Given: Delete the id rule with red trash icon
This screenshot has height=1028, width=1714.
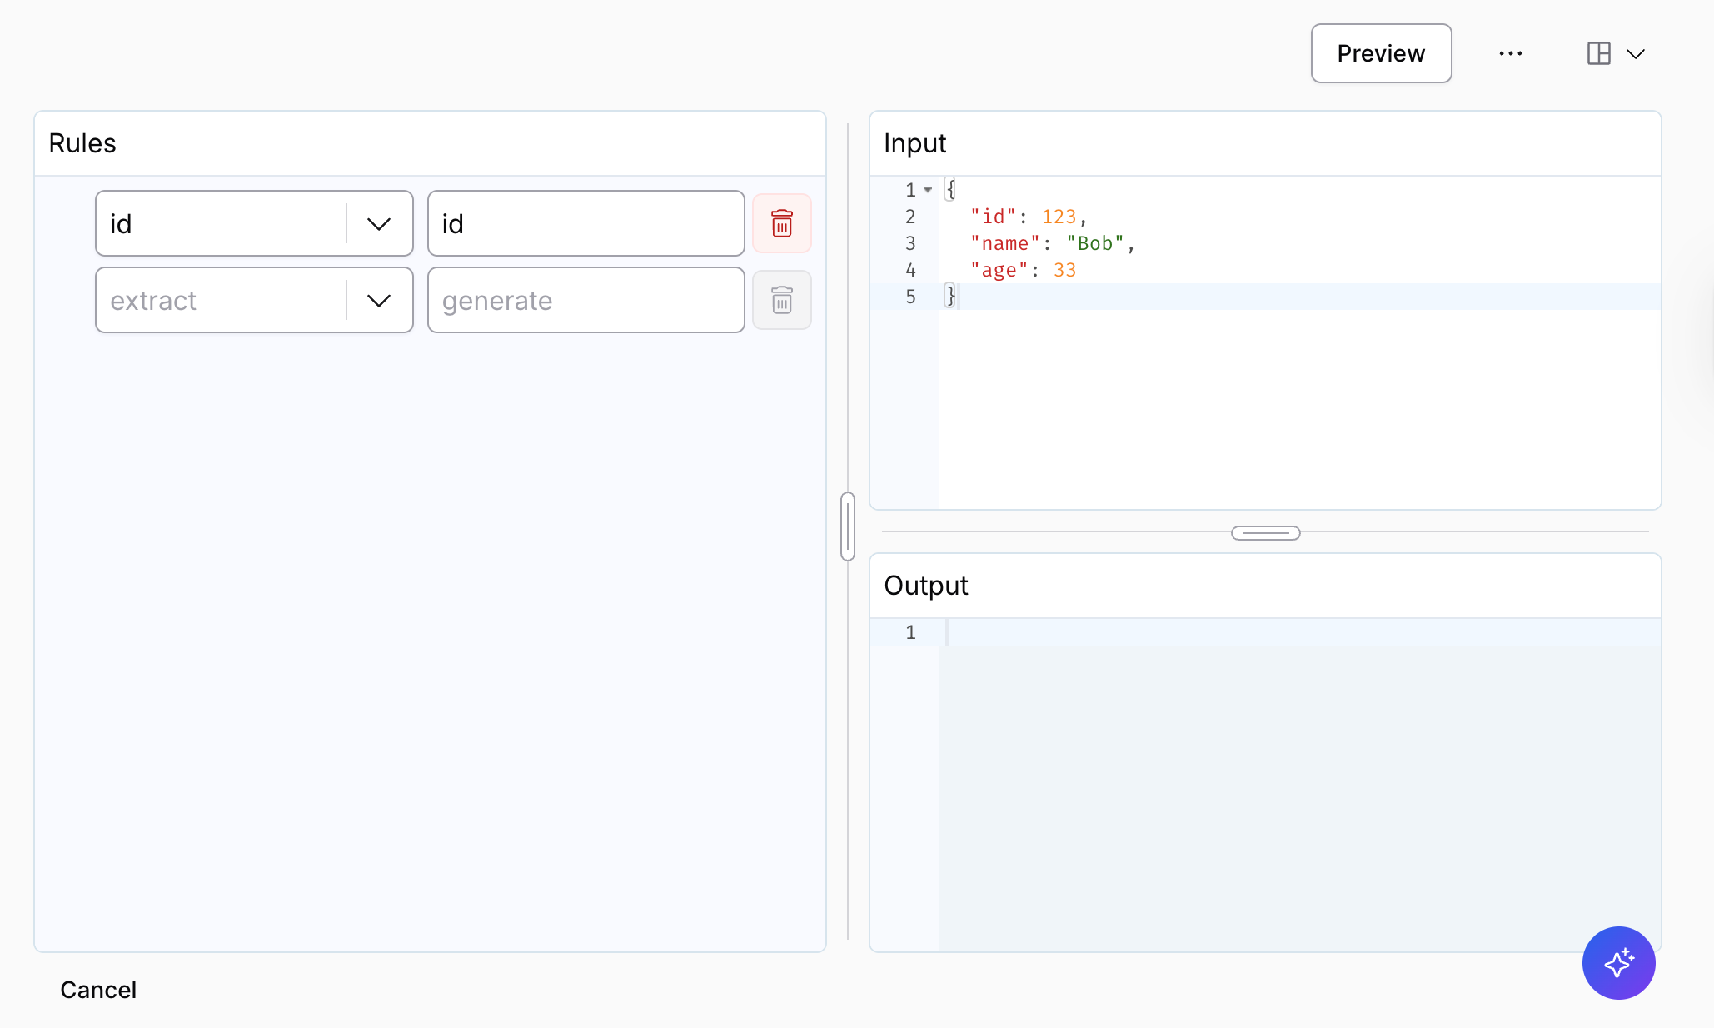Looking at the screenshot, I should pyautogui.click(x=781, y=223).
